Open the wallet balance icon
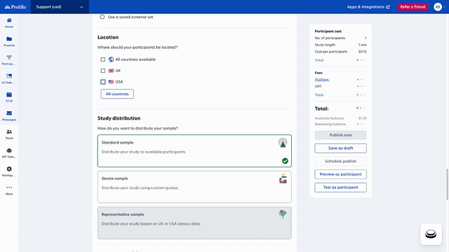 coord(9,94)
